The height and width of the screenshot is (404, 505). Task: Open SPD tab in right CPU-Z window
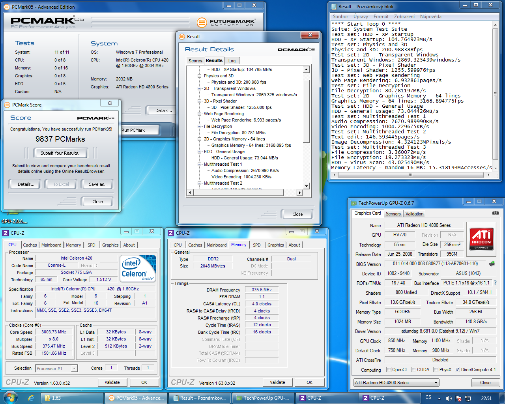(256, 245)
